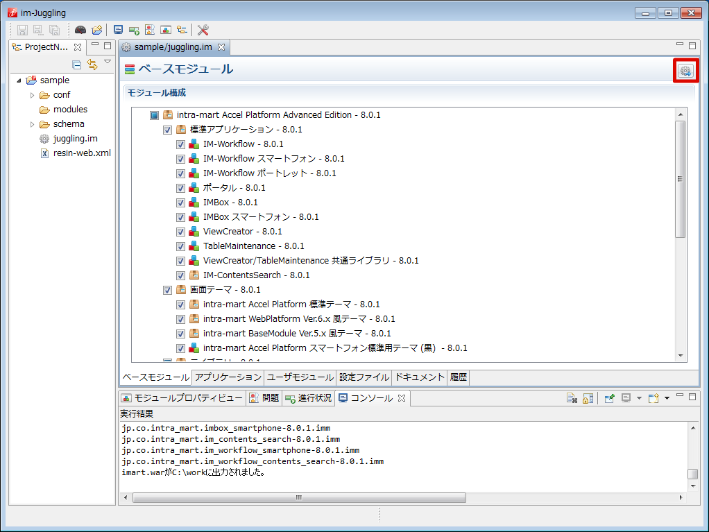Expand the schema folder
709x532 pixels.
pyautogui.click(x=32, y=124)
